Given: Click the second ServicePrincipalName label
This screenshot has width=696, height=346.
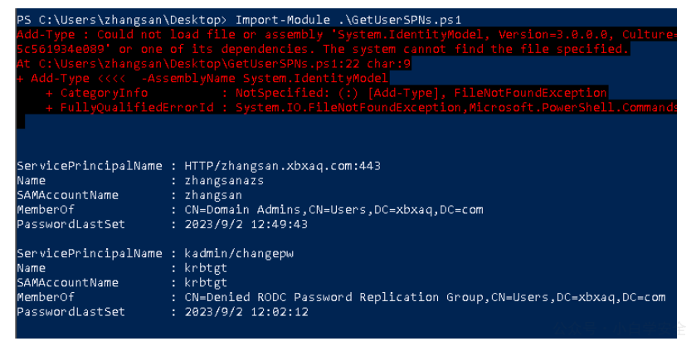Looking at the screenshot, I should click(x=90, y=254).
